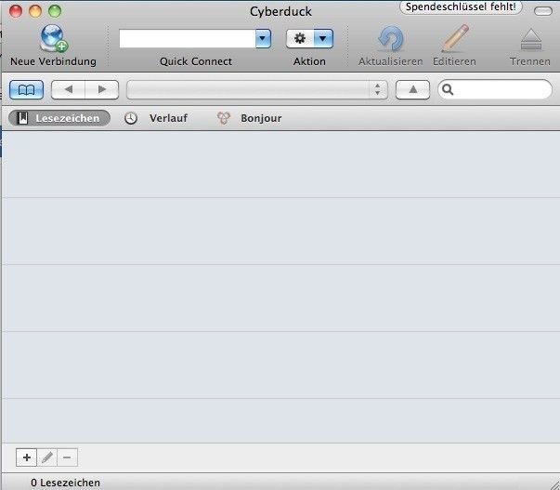Image resolution: width=560 pixels, height=490 pixels.
Task: Click the Editieren pencil icon
Action: [x=455, y=38]
